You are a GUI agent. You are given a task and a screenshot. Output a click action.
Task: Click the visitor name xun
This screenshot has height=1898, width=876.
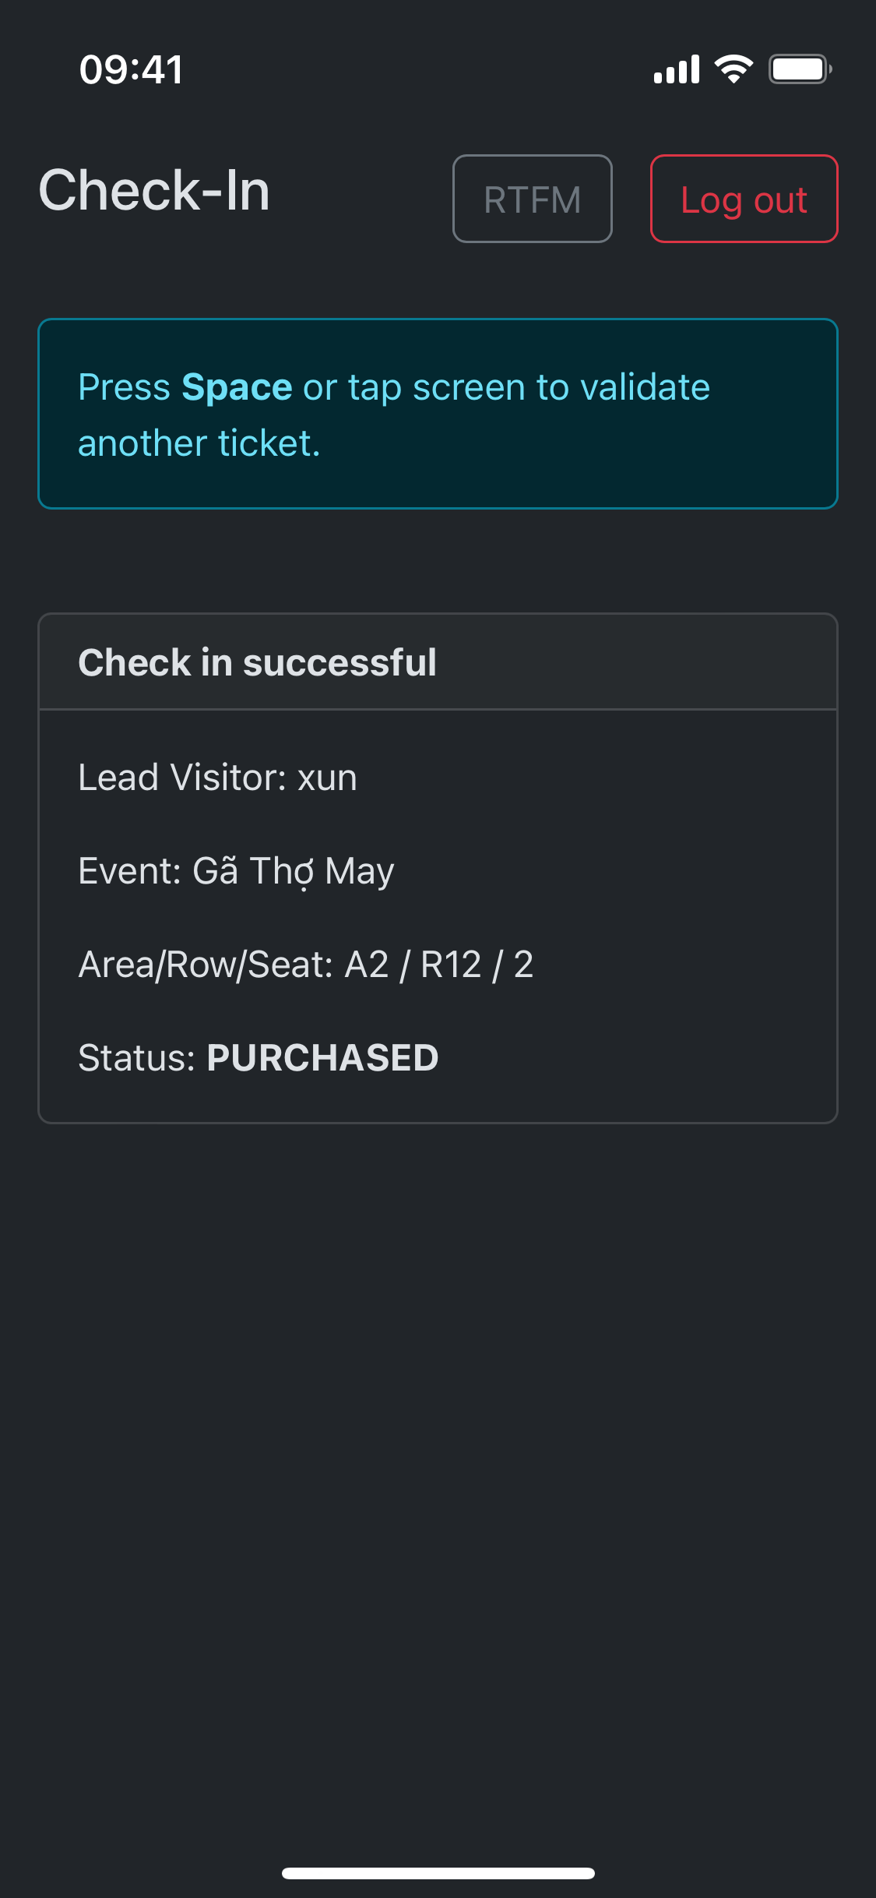point(327,778)
